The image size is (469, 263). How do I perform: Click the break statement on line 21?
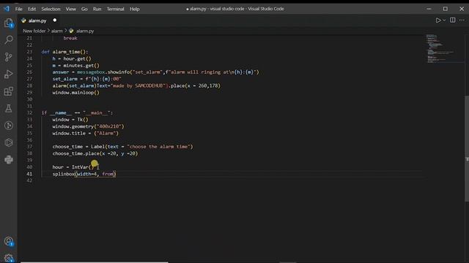coord(70,38)
